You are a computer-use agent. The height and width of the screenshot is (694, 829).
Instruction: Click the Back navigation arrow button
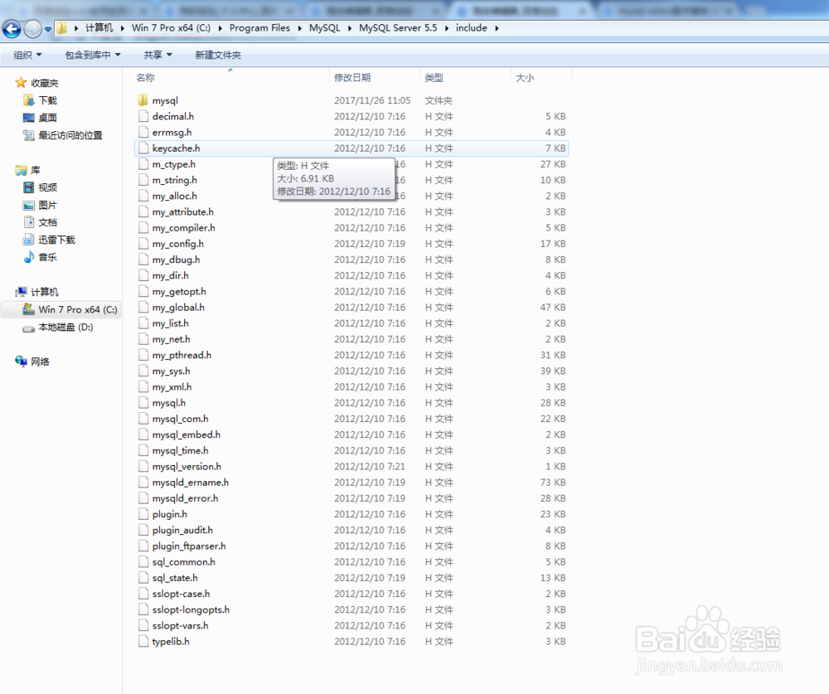(12, 29)
